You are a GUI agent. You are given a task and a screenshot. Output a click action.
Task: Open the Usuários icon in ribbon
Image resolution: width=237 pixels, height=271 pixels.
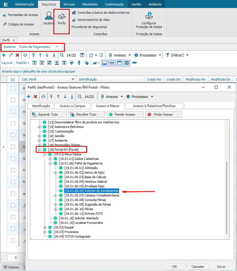point(49,18)
